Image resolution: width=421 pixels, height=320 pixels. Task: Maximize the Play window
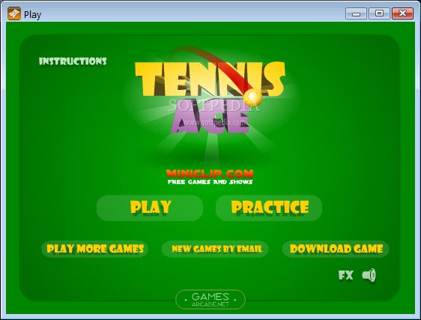(x=379, y=13)
